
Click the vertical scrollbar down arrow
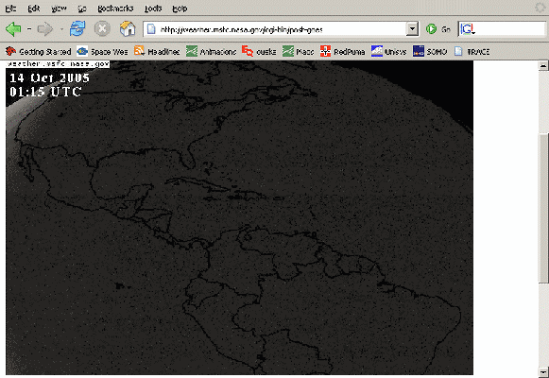coord(543,371)
